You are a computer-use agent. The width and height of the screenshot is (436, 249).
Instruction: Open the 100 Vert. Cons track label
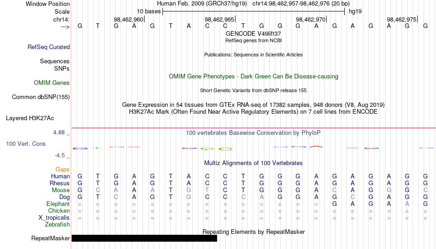[26, 144]
